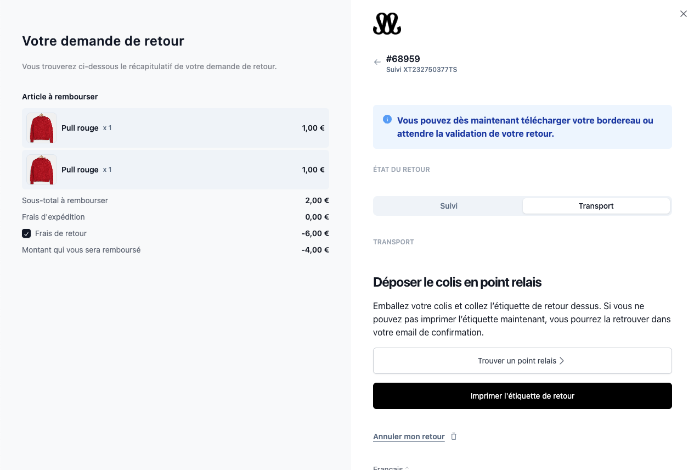Uncheck the Frais de retour checkbox

tap(26, 233)
